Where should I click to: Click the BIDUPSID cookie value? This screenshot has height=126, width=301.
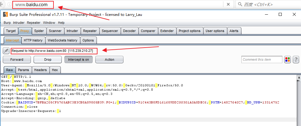click(x=172, y=103)
